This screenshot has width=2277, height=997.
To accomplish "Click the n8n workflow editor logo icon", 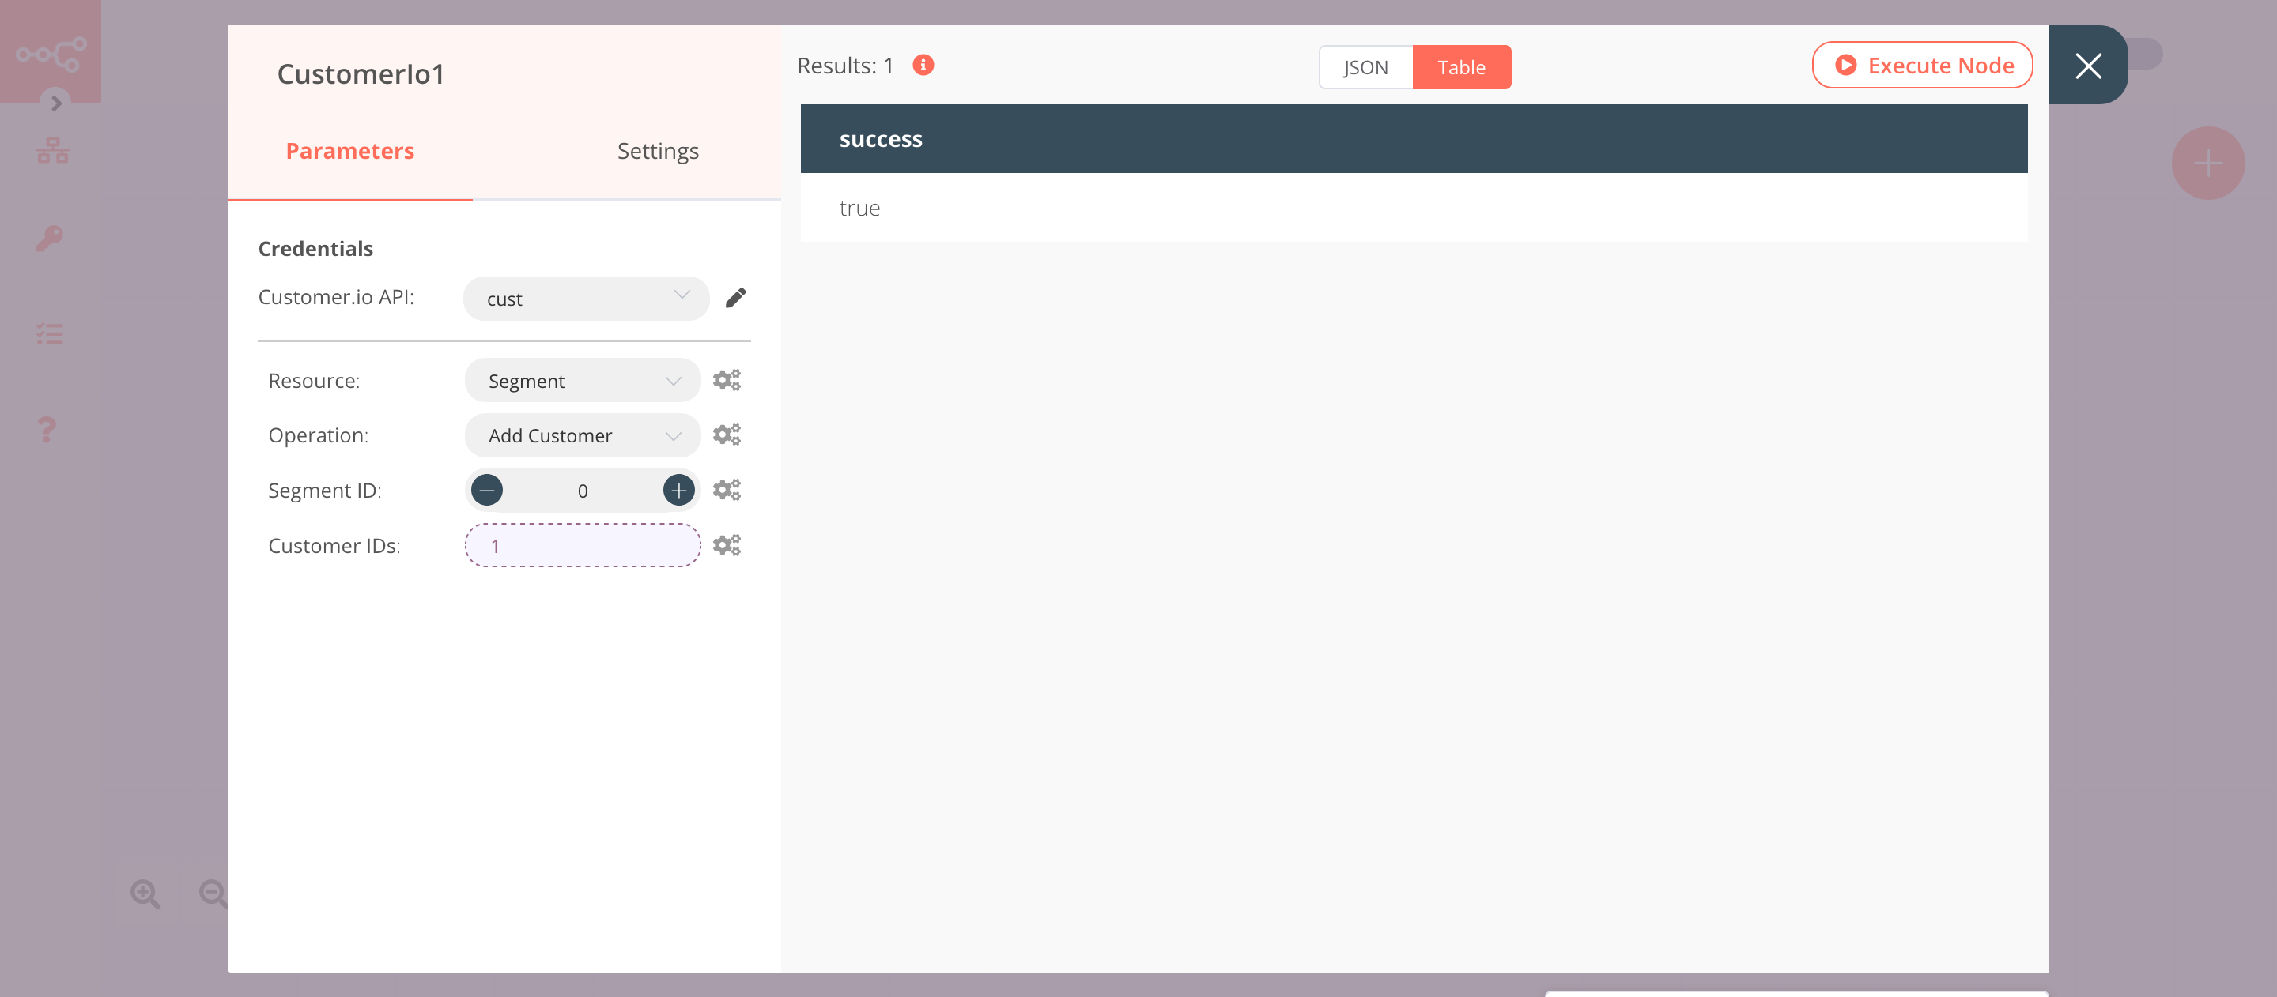I will tap(51, 51).
